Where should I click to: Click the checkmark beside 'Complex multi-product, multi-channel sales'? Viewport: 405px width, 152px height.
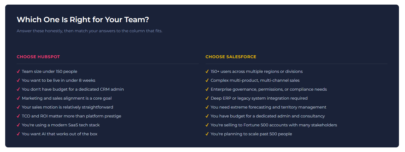click(x=207, y=80)
